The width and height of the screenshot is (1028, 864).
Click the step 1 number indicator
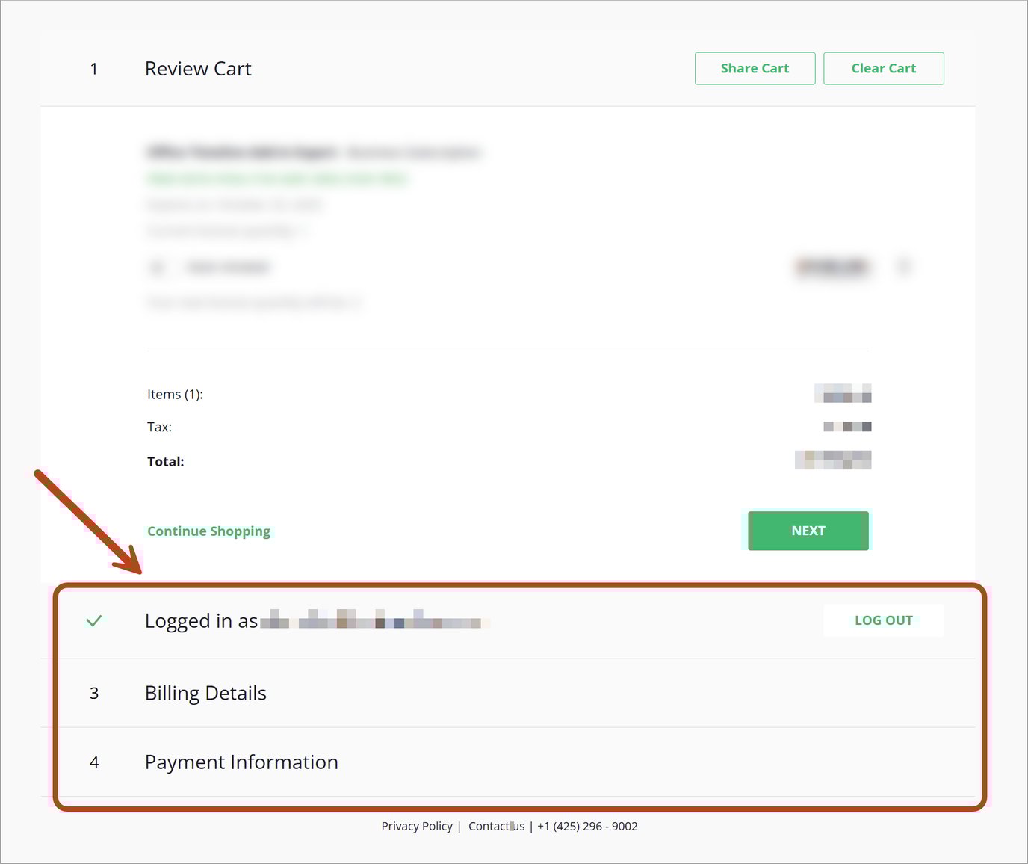click(94, 68)
